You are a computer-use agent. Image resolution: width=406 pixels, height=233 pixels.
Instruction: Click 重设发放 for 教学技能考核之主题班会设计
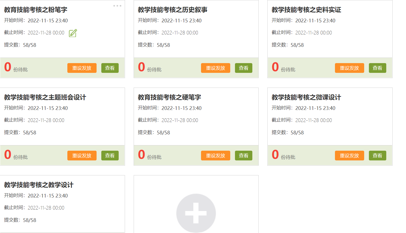pyautogui.click(x=82, y=156)
